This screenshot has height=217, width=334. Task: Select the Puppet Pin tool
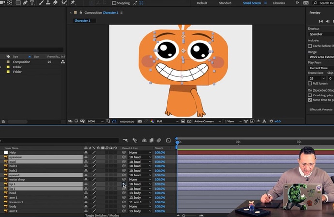[73, 3]
